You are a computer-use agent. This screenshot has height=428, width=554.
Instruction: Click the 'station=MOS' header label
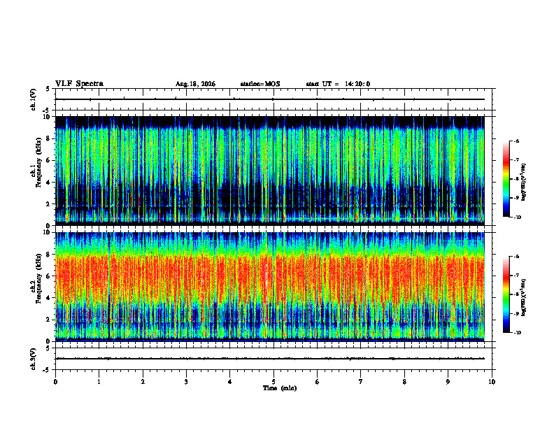pos(260,84)
